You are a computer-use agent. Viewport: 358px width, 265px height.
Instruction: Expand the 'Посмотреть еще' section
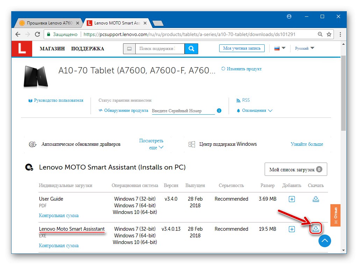click(x=151, y=144)
